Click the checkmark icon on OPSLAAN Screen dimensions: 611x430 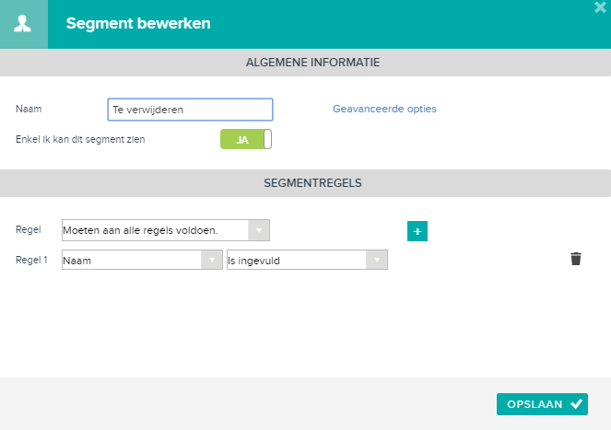point(576,404)
